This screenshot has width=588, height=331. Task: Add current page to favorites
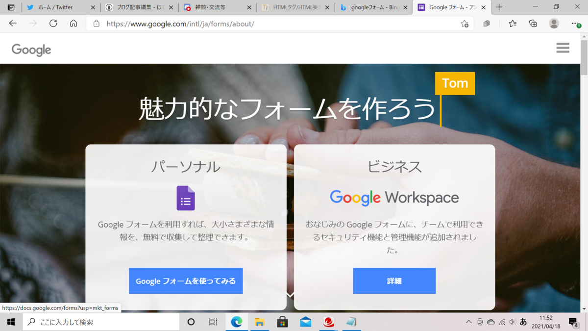[465, 23]
